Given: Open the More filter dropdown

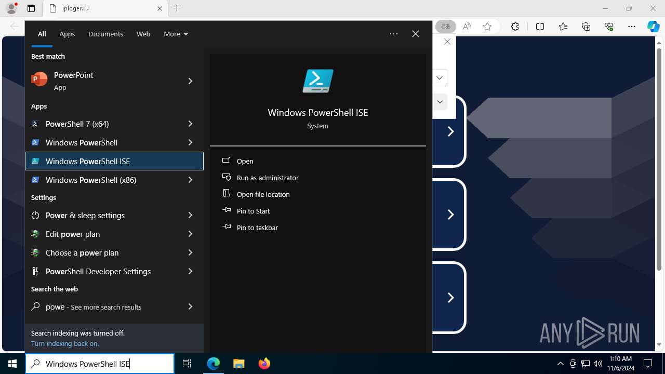Looking at the screenshot, I should tap(176, 34).
